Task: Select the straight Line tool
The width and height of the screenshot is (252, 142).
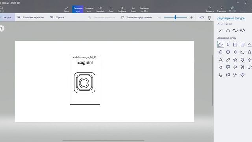Action: tap(221, 30)
